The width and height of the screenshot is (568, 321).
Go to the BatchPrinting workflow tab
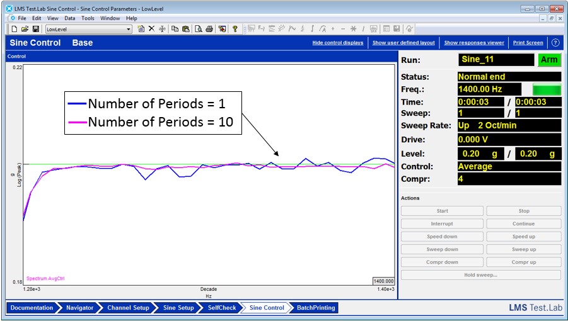(x=316, y=308)
